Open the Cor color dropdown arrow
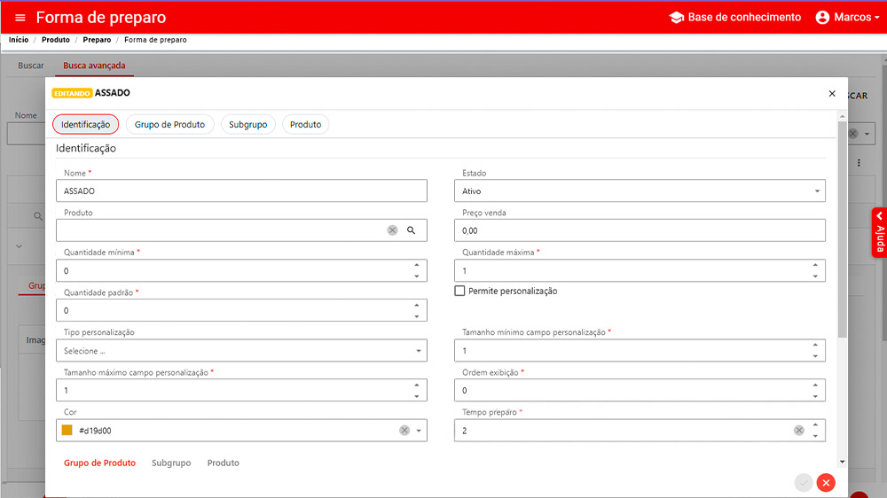This screenshot has width=887, height=498. click(419, 432)
